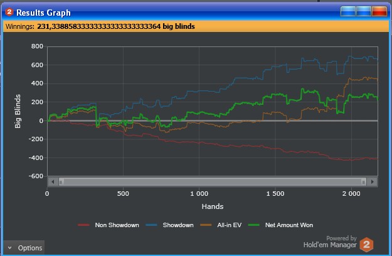Click the green Net Amount Won swatch

254,225
